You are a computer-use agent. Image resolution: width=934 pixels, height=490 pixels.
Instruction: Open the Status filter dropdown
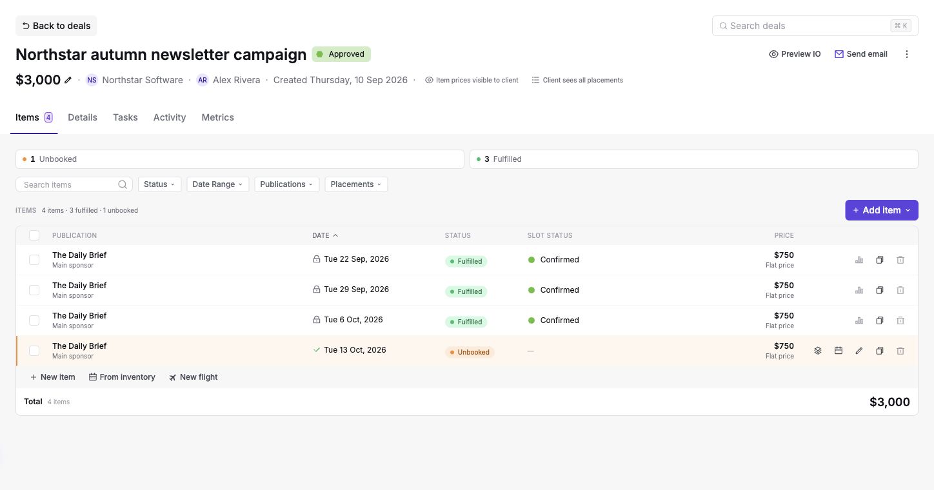(159, 184)
